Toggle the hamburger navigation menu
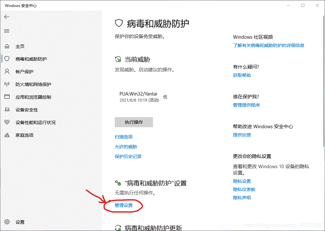Image resolution: width=325 pixels, height=231 pixels. (x=7, y=31)
